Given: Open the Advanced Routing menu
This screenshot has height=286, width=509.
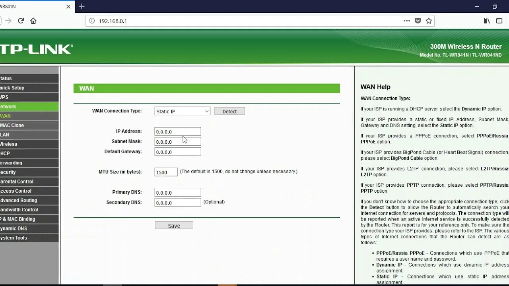Looking at the screenshot, I should coord(29,200).
